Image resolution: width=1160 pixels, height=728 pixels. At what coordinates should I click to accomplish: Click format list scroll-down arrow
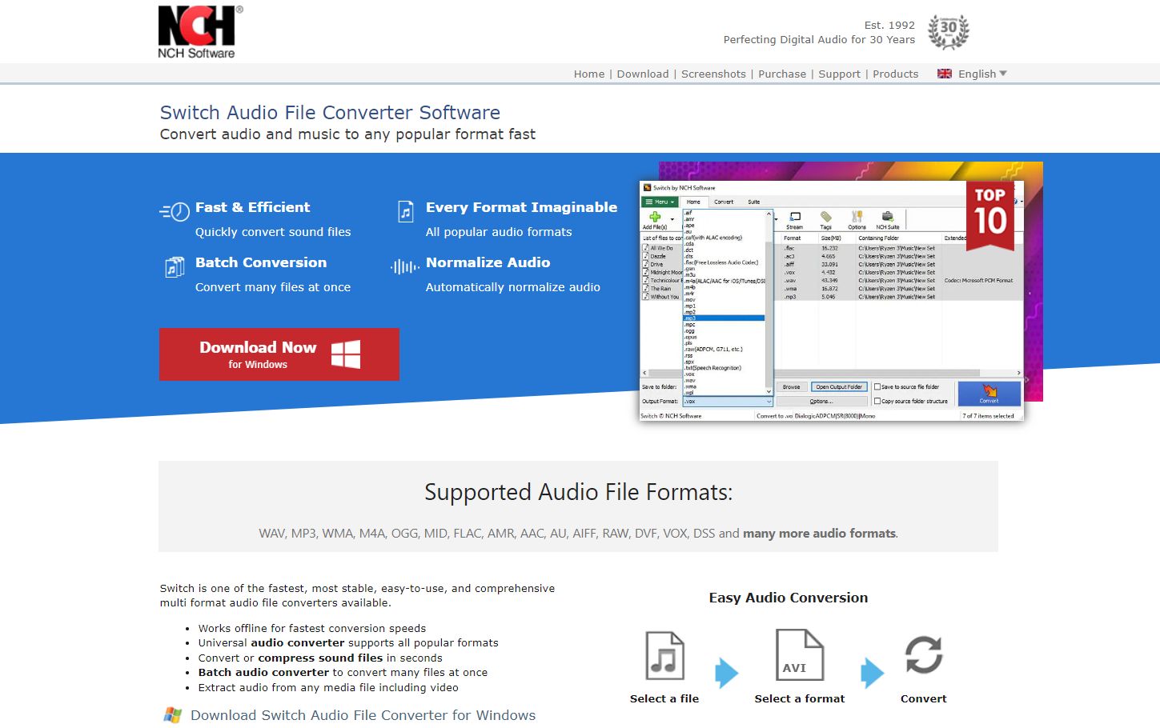pos(769,391)
